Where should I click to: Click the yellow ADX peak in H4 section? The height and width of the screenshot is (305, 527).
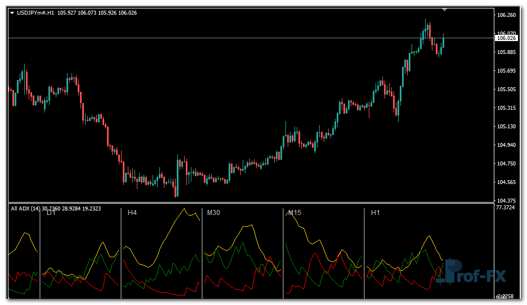point(184,209)
